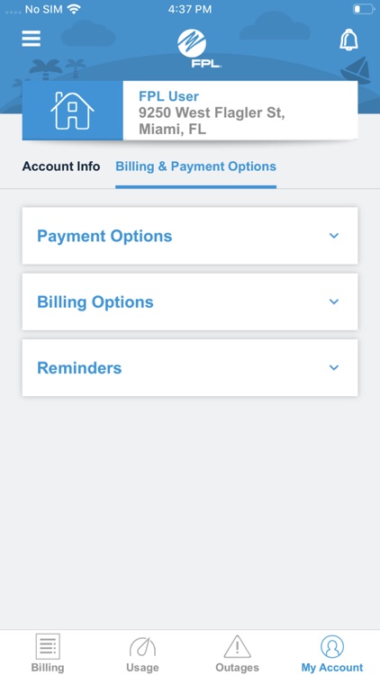Select Billing & Payment Options tab

195,166
